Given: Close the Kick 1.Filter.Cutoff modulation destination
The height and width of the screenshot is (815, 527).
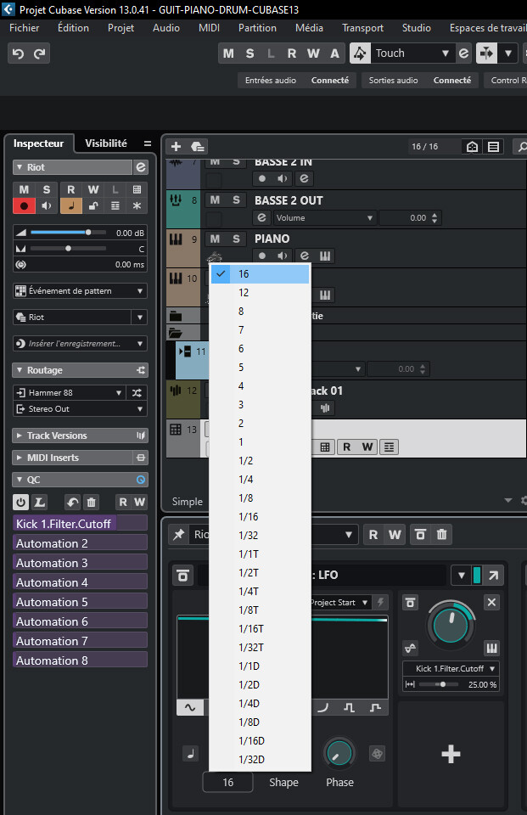Looking at the screenshot, I should coord(491,603).
